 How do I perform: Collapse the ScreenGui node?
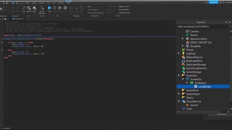(x=183, y=79)
